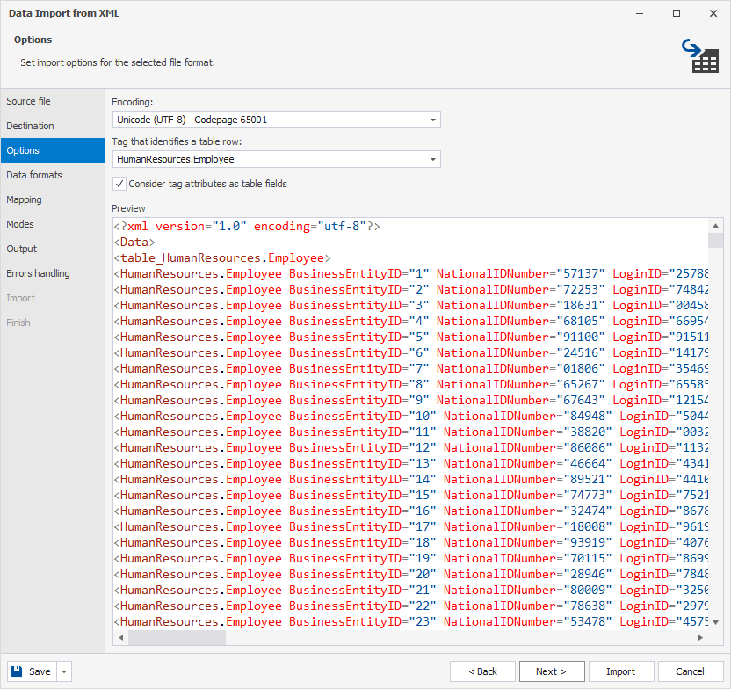The image size is (731, 689).
Task: Click NationalIDNumber="72253" in preview
Action: pos(521,290)
